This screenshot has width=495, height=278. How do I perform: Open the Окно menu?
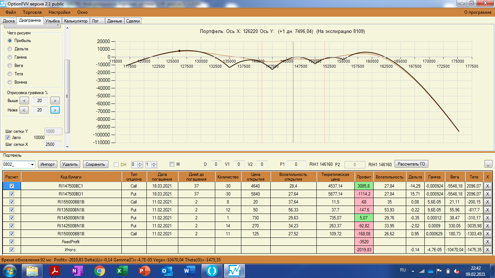tap(82, 12)
